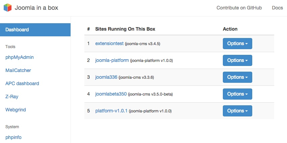Visit the platform-v1.0.1 site
The width and height of the screenshot is (287, 143).
pos(111,111)
